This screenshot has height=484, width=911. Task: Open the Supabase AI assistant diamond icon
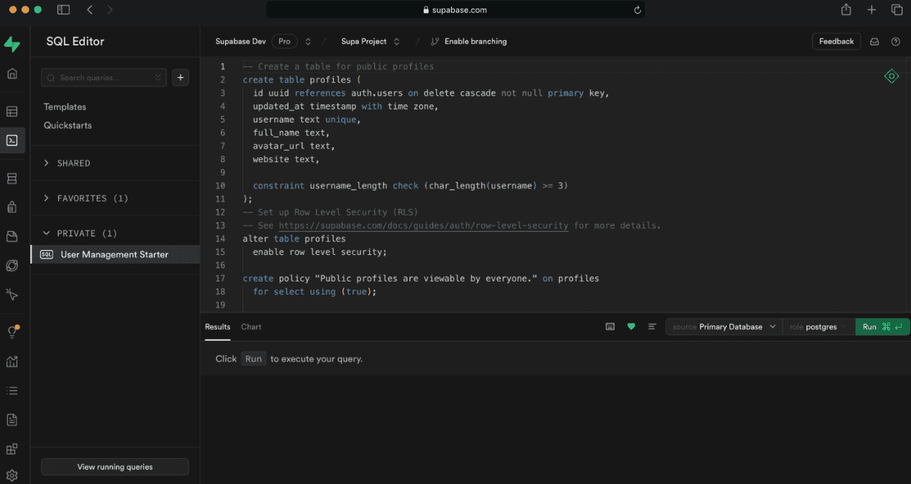(892, 76)
